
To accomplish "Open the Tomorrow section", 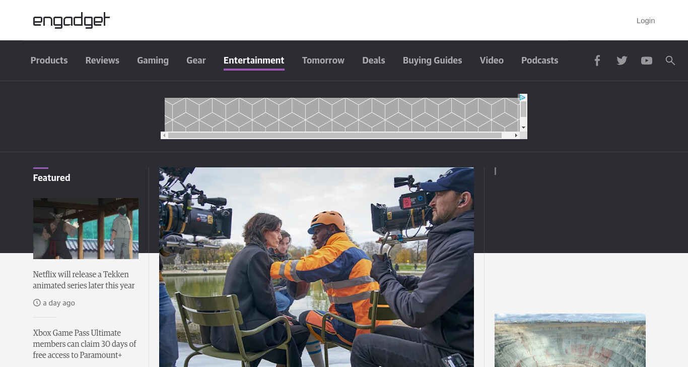I will tap(323, 60).
